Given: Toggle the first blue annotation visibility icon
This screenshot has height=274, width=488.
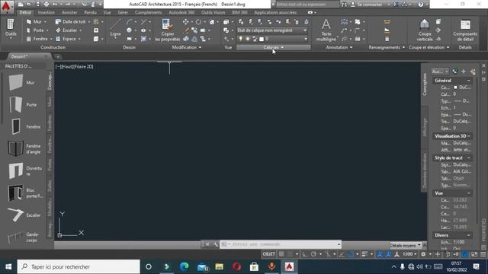Looking at the screenshot, I should [380, 254].
